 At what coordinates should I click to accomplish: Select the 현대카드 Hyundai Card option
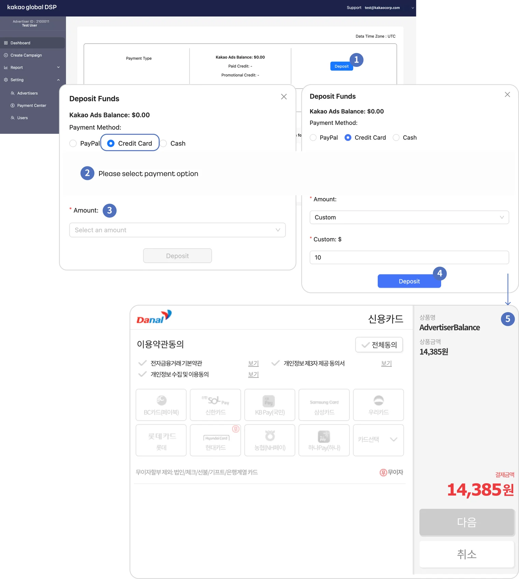tap(215, 440)
